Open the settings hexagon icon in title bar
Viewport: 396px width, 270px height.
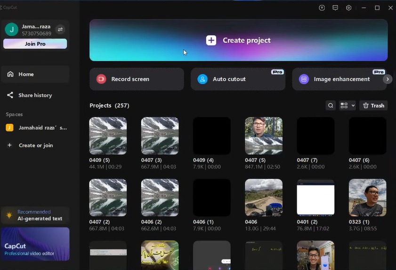pyautogui.click(x=348, y=8)
